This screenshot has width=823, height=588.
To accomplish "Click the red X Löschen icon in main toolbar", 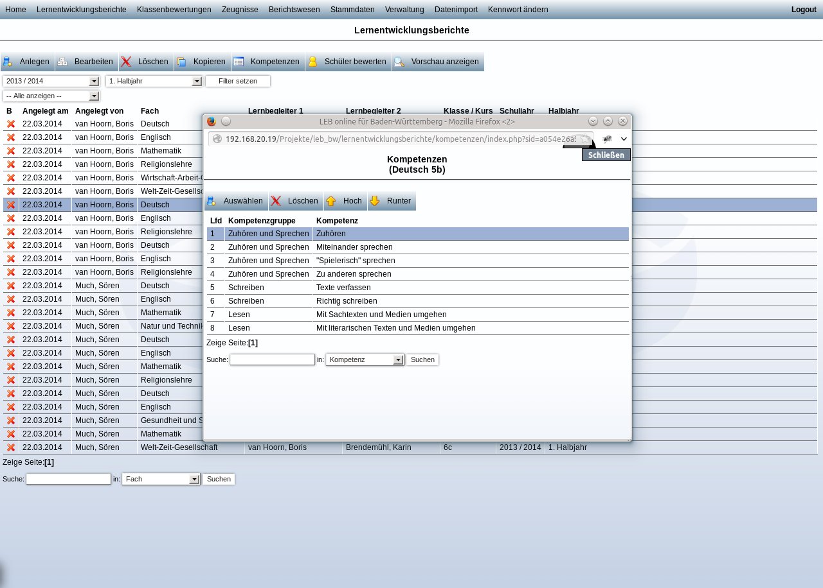I will (126, 62).
